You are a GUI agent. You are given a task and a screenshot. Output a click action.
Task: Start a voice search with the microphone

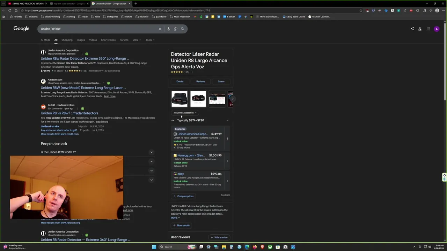168,29
